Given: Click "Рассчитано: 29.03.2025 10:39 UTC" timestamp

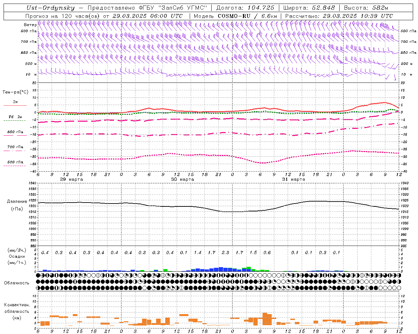Looking at the screenshot, I should click(x=339, y=16).
